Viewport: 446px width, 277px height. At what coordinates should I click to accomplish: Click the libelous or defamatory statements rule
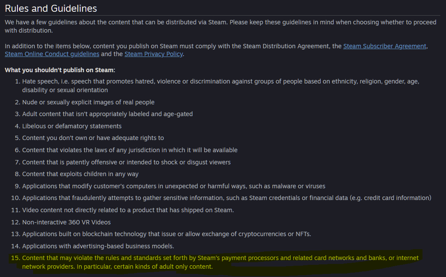72,126
